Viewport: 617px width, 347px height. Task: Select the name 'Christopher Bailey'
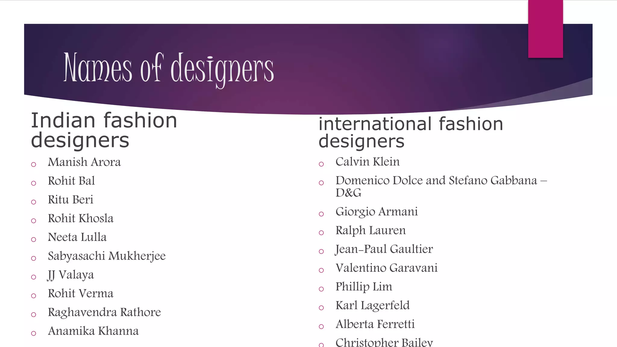pos(384,342)
